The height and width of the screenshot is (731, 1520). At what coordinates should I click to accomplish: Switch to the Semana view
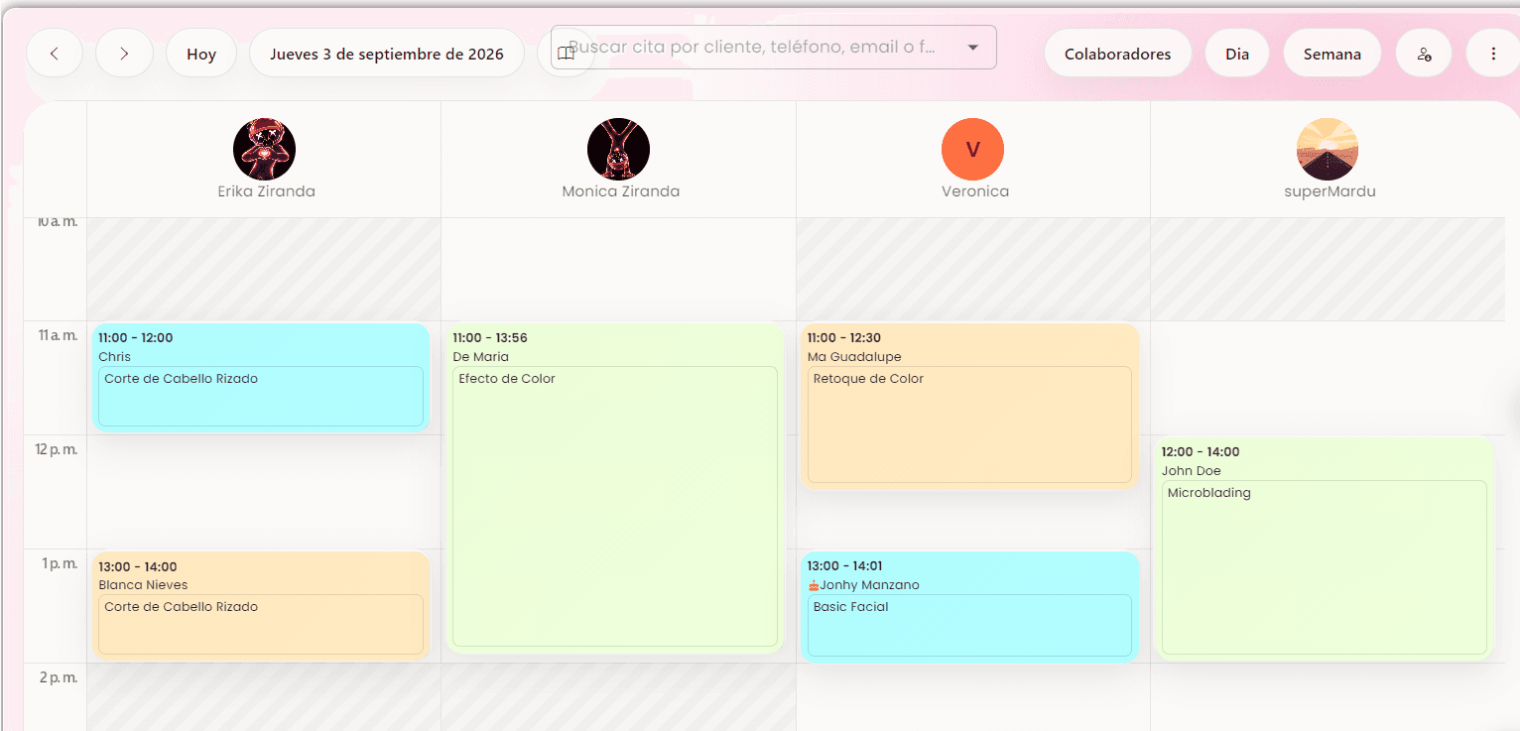[1332, 54]
